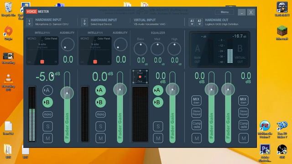Open the Voicemeeter Menu
The width and height of the screenshot is (292, 164).
[x=224, y=12]
